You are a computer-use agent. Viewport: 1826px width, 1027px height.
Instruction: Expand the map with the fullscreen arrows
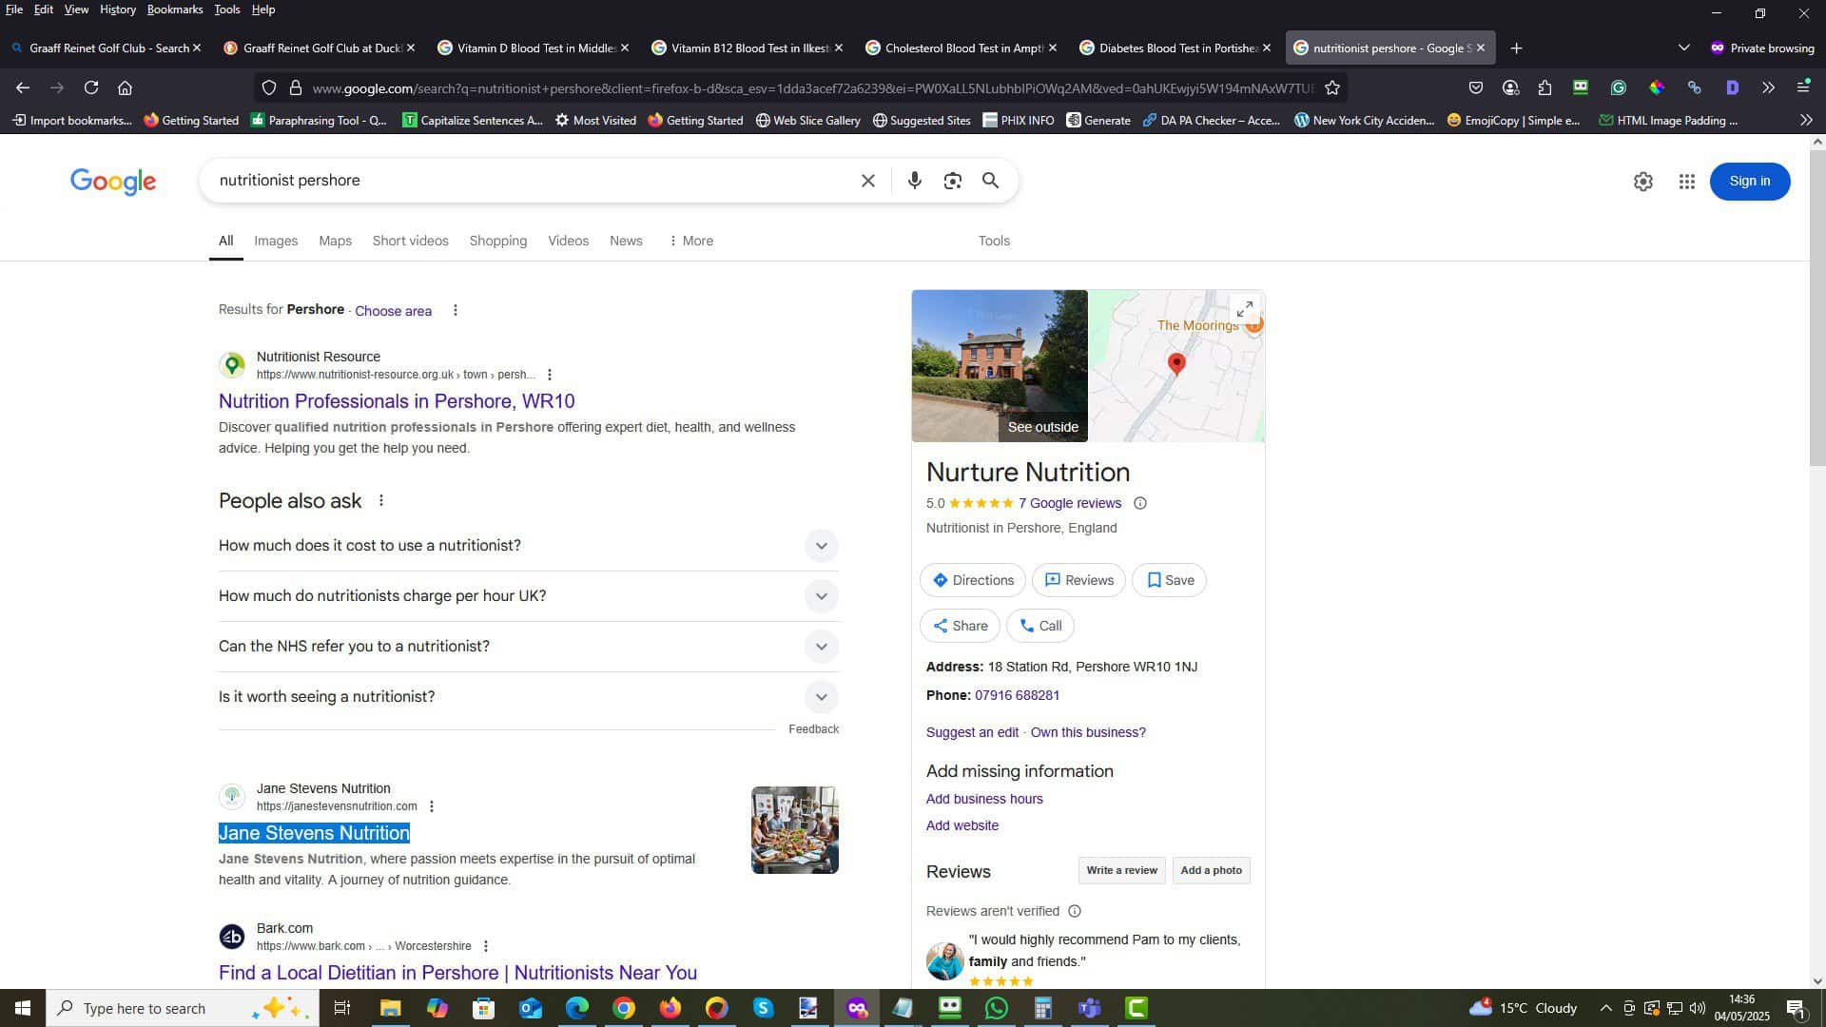1244,309
